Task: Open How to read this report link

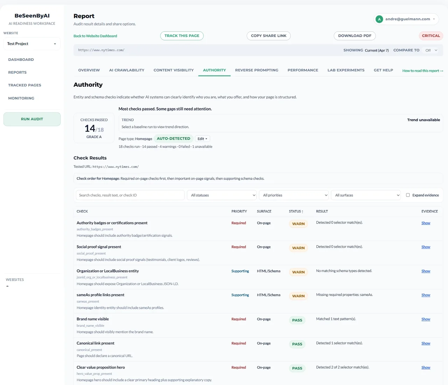Action: [x=423, y=71]
